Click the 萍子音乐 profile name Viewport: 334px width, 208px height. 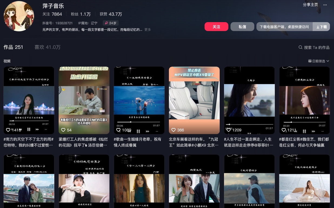coord(53,6)
